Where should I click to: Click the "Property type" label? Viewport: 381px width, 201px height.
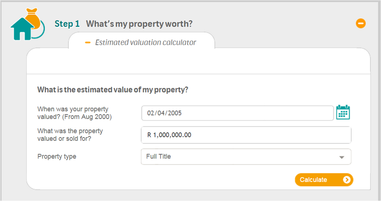pos(57,156)
